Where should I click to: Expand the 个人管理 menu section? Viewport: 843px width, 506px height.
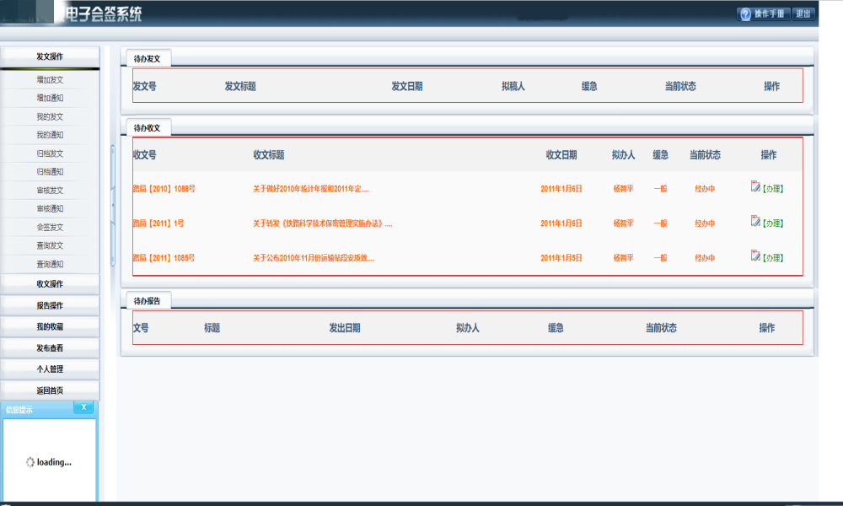50,369
